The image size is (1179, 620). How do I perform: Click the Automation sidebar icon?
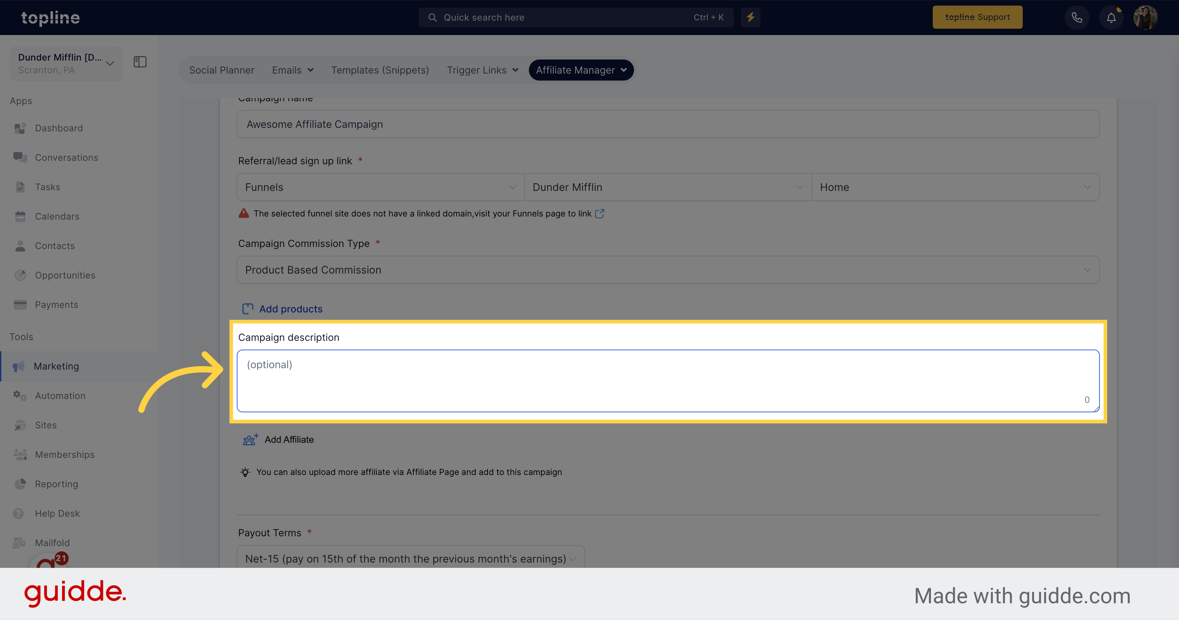coord(22,395)
